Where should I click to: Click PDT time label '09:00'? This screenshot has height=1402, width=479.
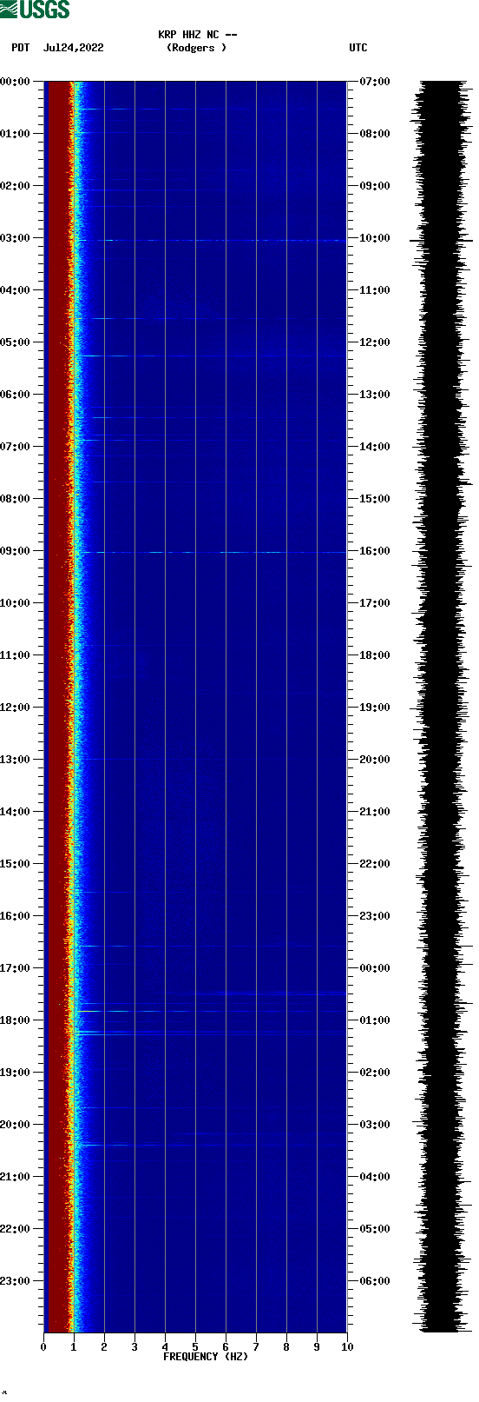(16, 551)
